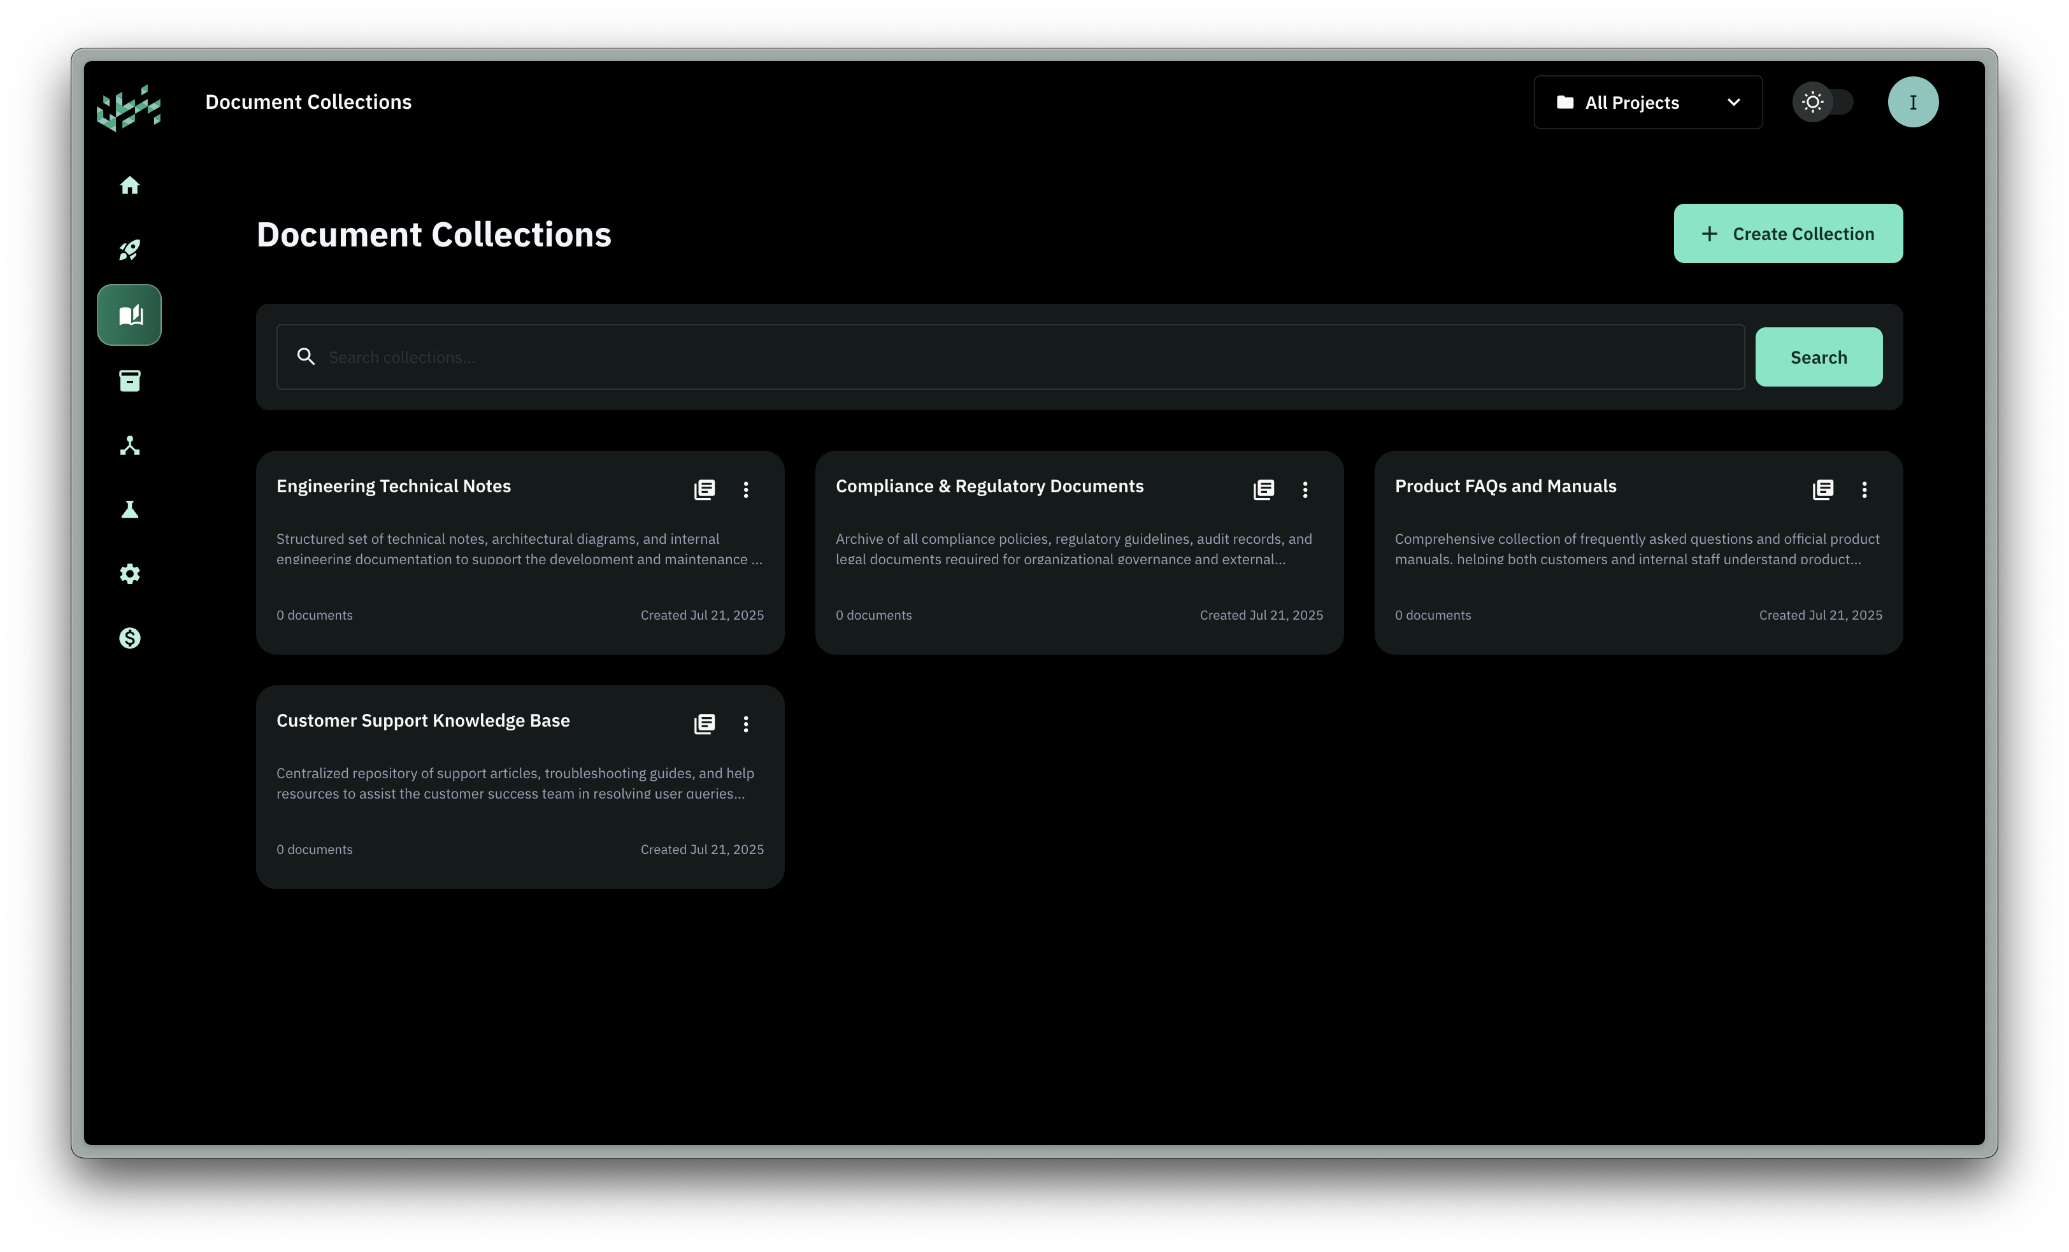Open settings gear in sidebar
The height and width of the screenshot is (1252, 2069).
pos(129,574)
